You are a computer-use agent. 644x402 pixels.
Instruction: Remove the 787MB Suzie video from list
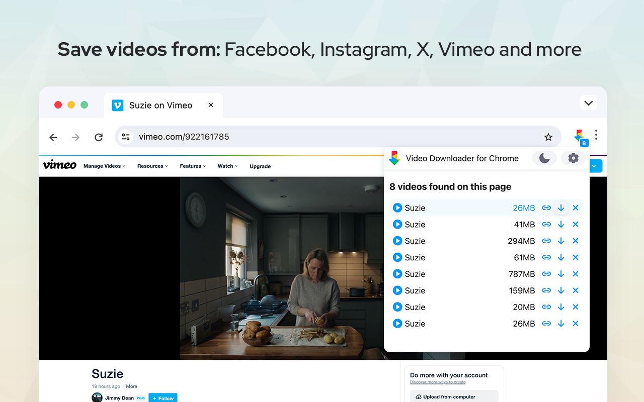tap(576, 274)
